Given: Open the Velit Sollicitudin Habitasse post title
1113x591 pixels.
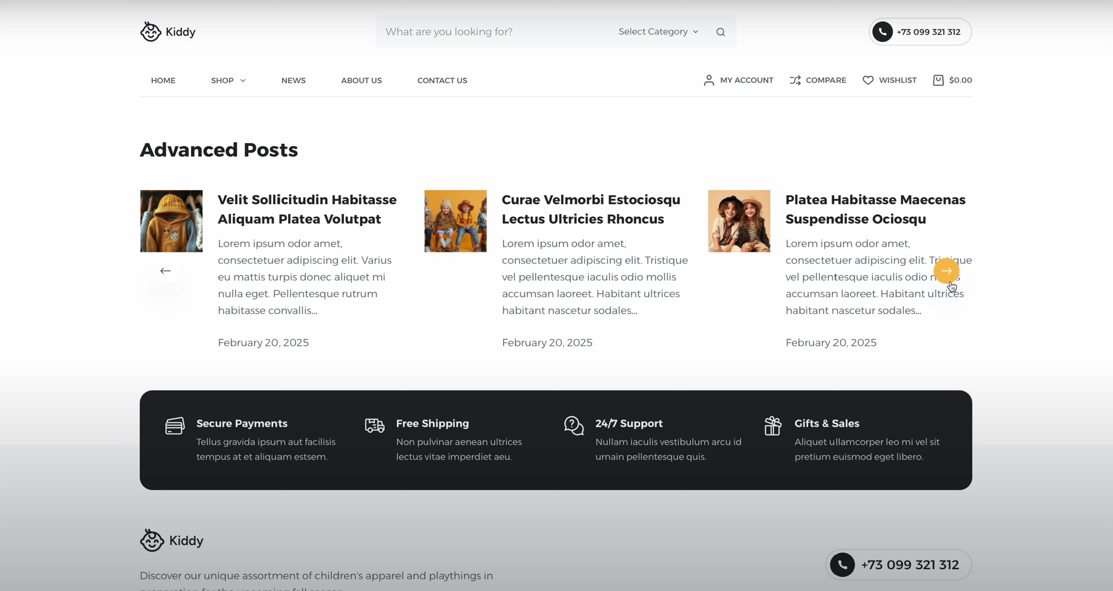Looking at the screenshot, I should click(307, 209).
